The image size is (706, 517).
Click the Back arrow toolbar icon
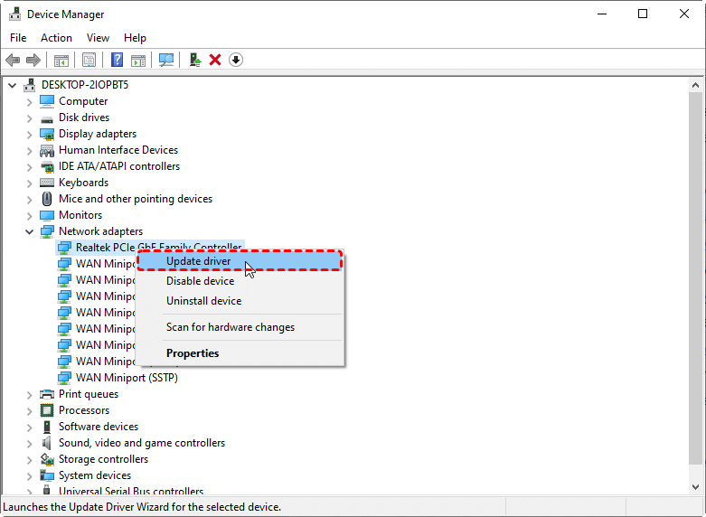point(13,60)
